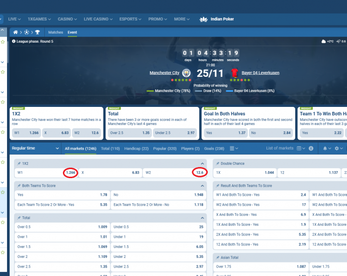
Task: Click the League phase info icon
Action: (x=14, y=41)
